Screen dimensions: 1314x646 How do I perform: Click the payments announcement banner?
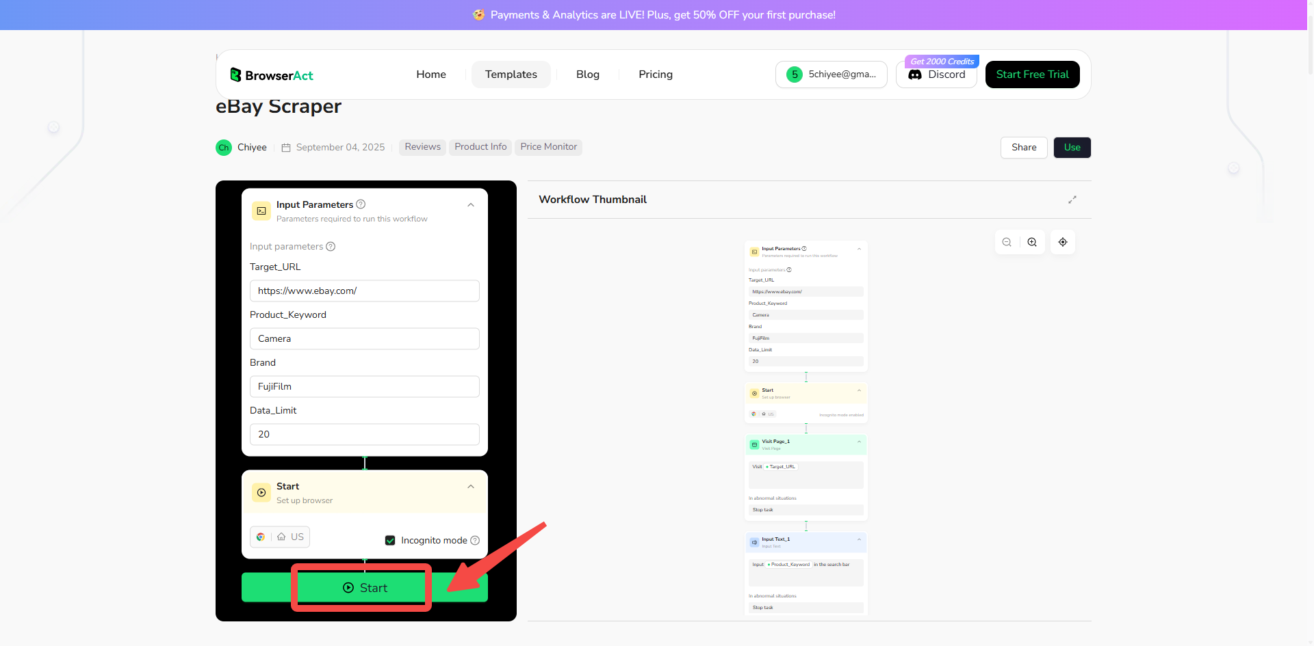654,15
